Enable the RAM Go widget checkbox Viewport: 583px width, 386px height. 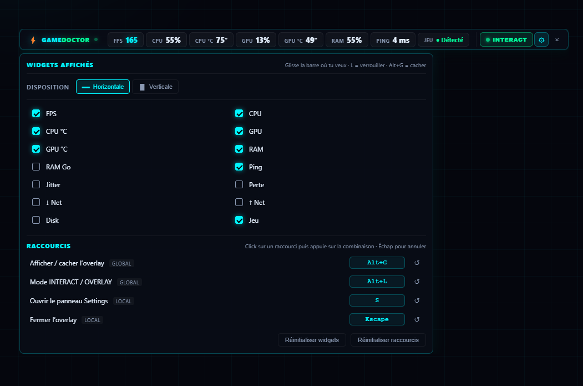[36, 167]
